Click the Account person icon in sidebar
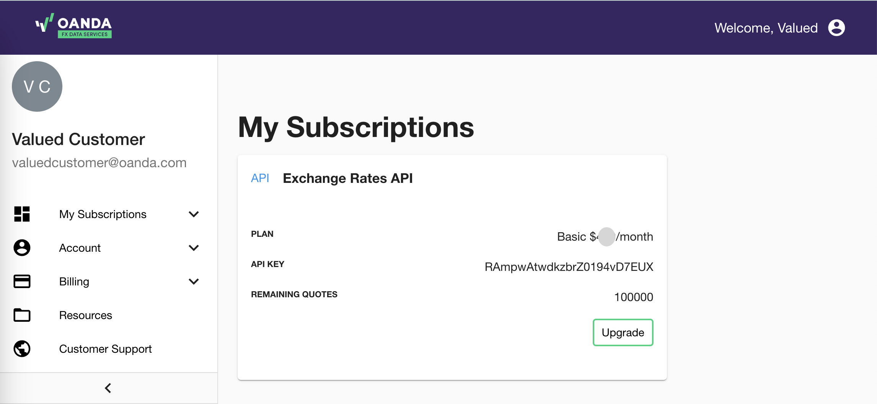This screenshot has width=877, height=404. (x=22, y=248)
